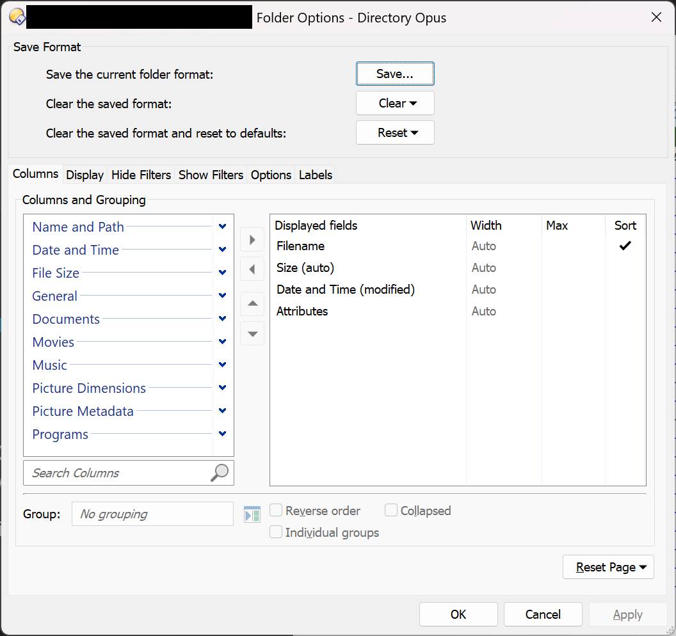The width and height of the screenshot is (676, 636).
Task: Click the magnifier icon in Search Columns
Action: [x=220, y=473]
